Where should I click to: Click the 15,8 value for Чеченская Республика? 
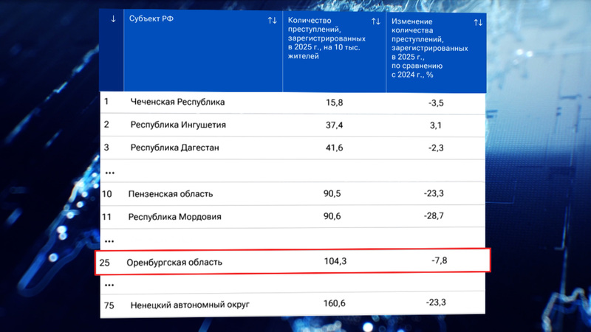(334, 102)
